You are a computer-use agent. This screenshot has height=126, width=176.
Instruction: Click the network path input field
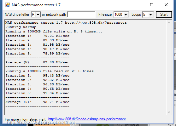[x=81, y=14]
